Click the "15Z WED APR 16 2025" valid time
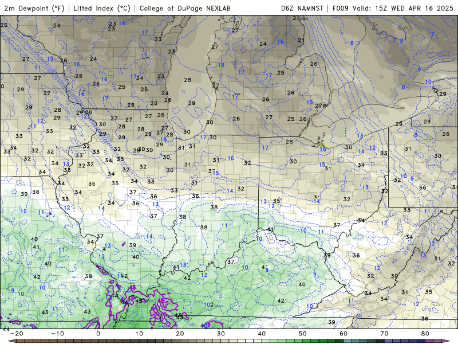The image size is (458, 344). pos(414,8)
